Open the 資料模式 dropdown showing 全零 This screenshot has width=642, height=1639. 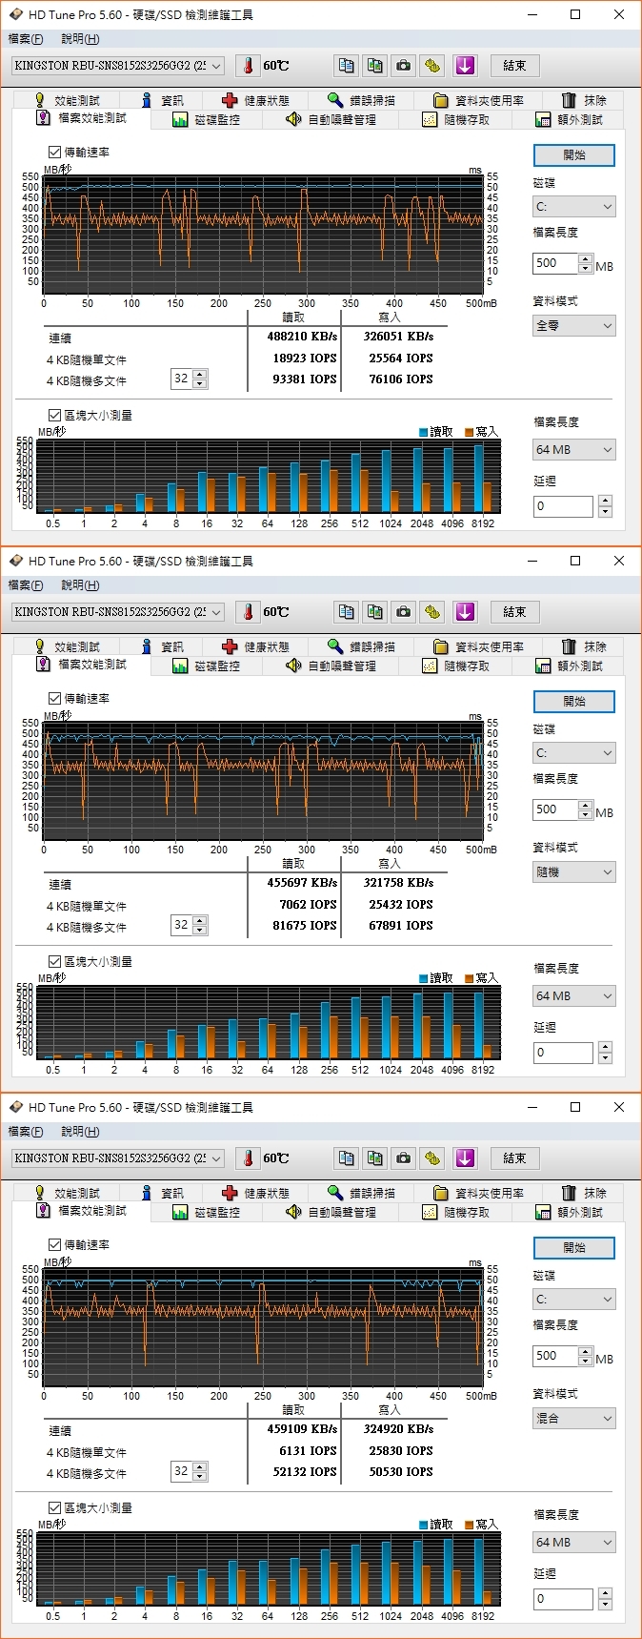(x=574, y=326)
